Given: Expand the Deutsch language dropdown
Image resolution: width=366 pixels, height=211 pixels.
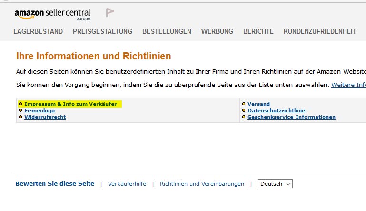Looking at the screenshot, I should click(275, 184).
